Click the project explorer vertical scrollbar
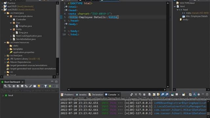 pos(57,31)
